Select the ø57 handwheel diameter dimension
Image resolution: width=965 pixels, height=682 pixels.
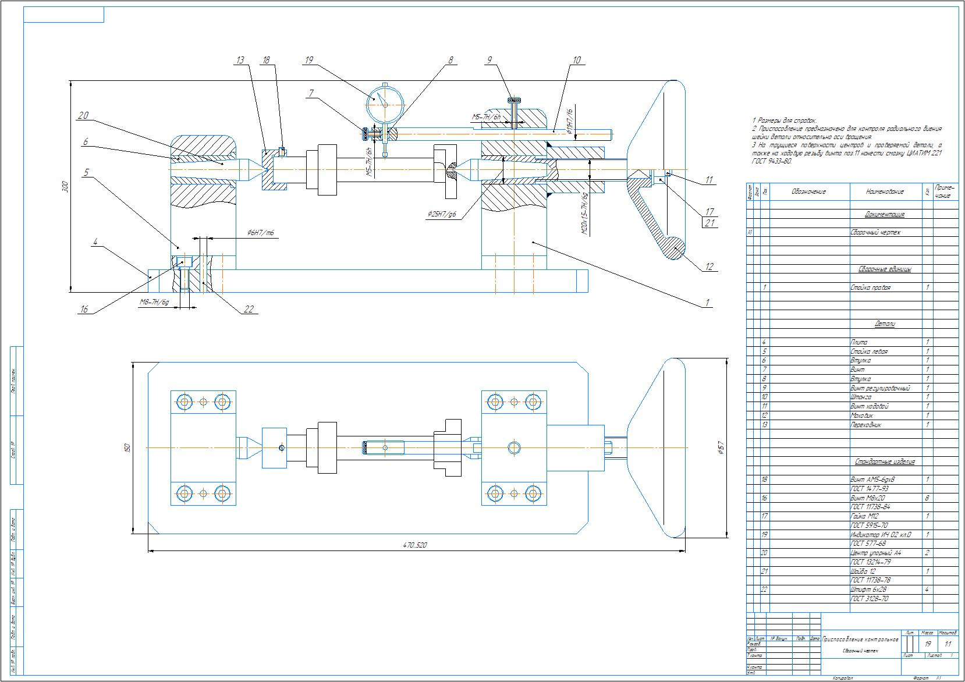tap(721, 447)
